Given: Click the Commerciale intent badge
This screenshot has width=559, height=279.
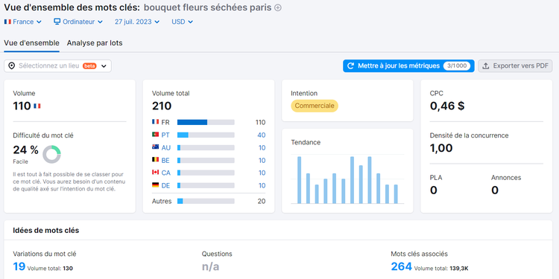Looking at the screenshot, I should 315,106.
